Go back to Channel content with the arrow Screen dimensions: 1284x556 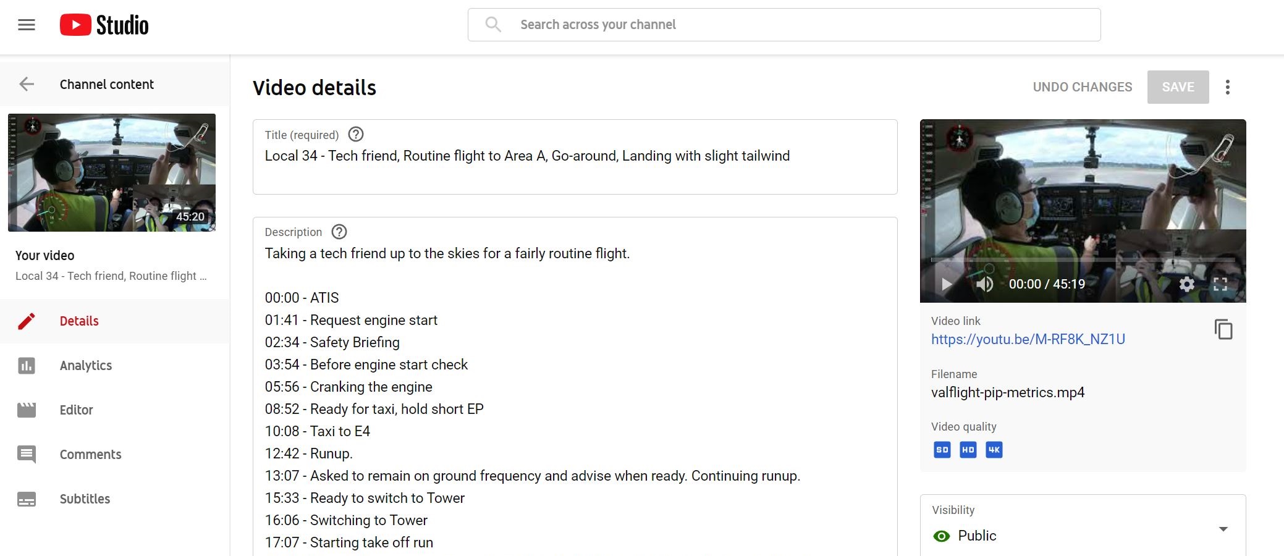(27, 84)
